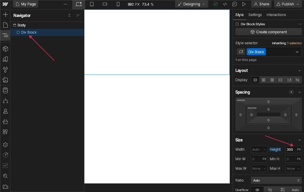Image resolution: width=304 pixels, height=192 pixels.
Task: Select the flex display option
Action: point(264,80)
